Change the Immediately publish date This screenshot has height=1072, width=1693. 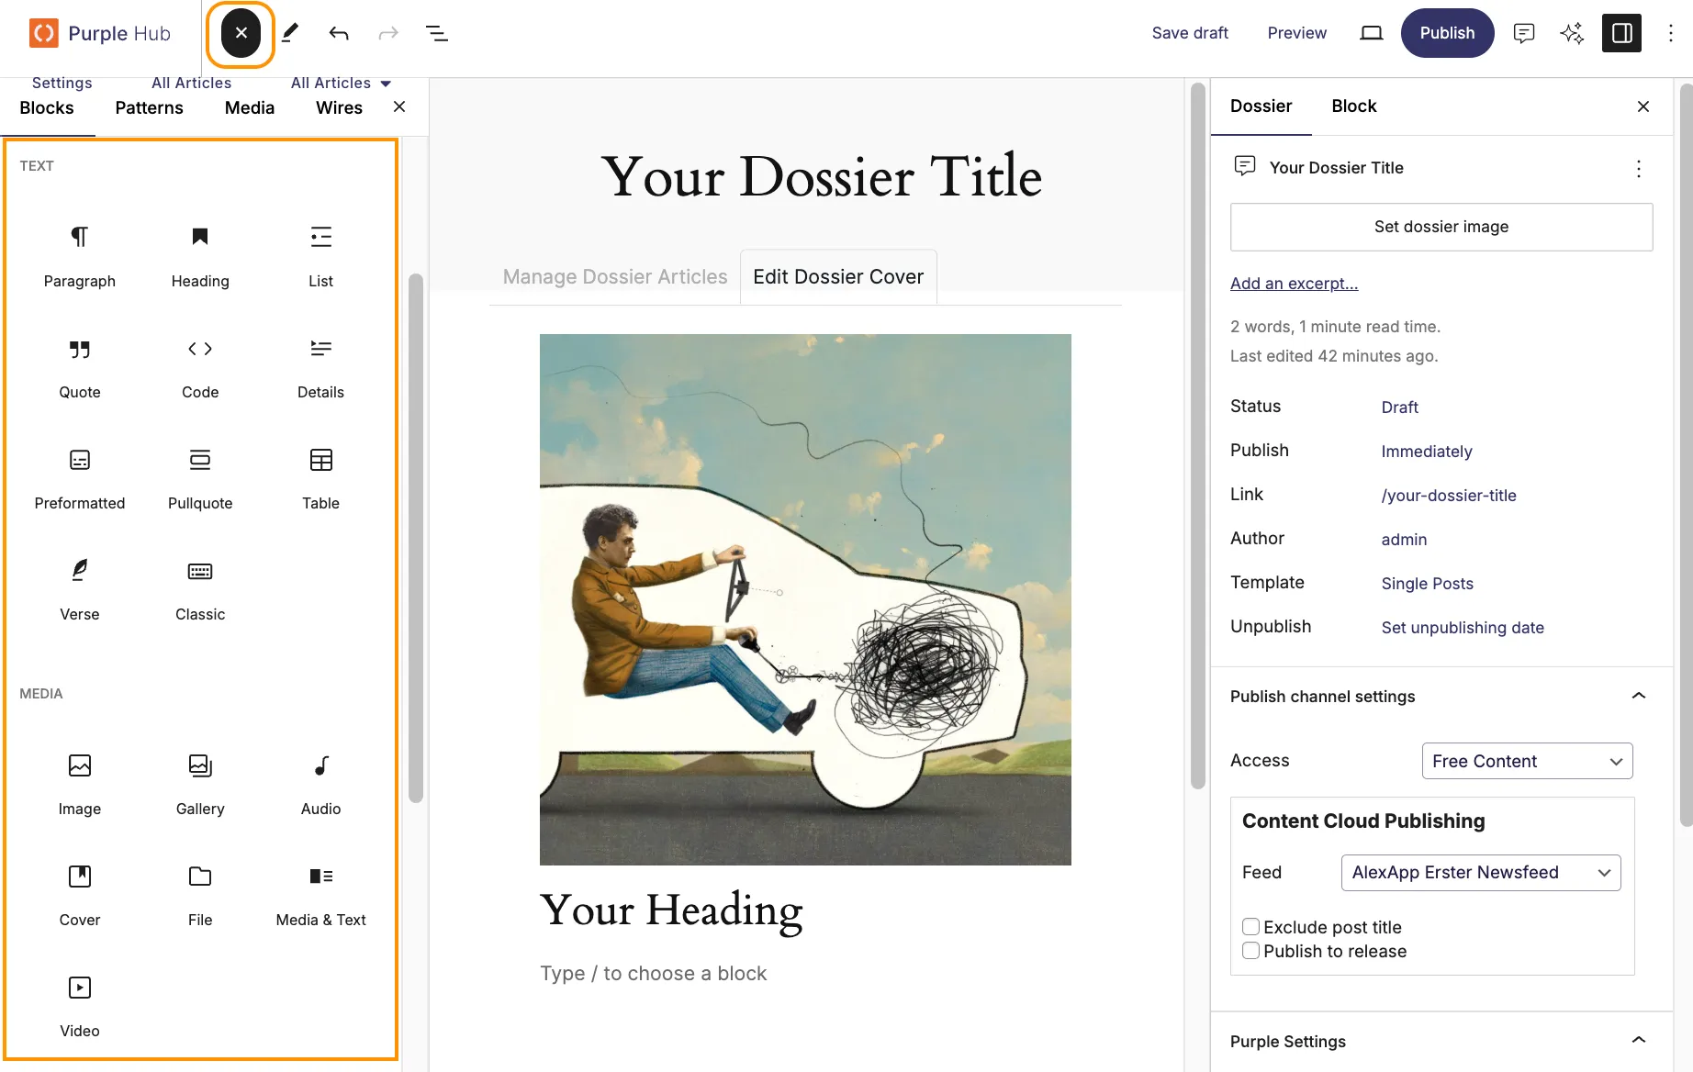[x=1426, y=452]
